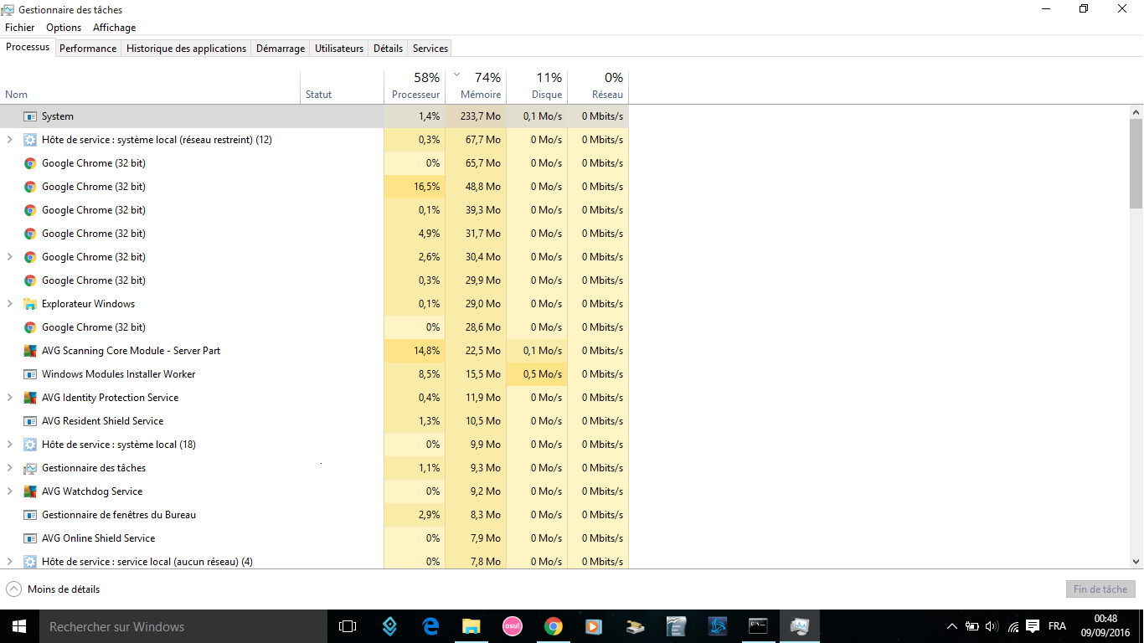Click the Chrome icon in the 31,7 Mo row
Viewport: 1144px width, 643px height.
click(x=30, y=234)
